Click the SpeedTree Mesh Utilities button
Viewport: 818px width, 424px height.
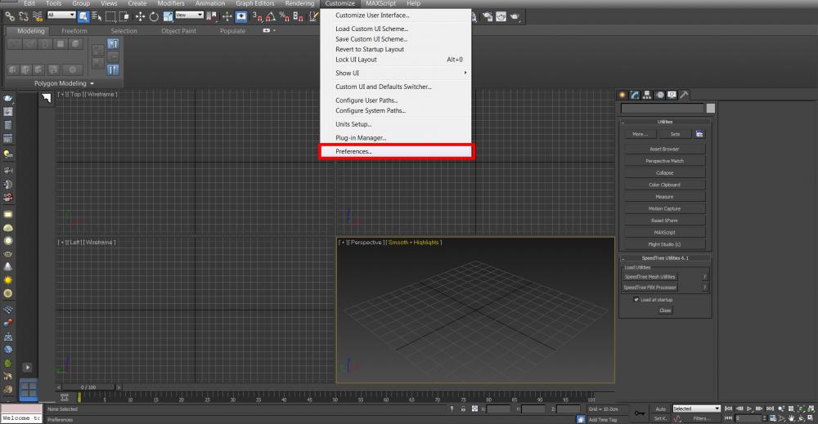pos(650,277)
